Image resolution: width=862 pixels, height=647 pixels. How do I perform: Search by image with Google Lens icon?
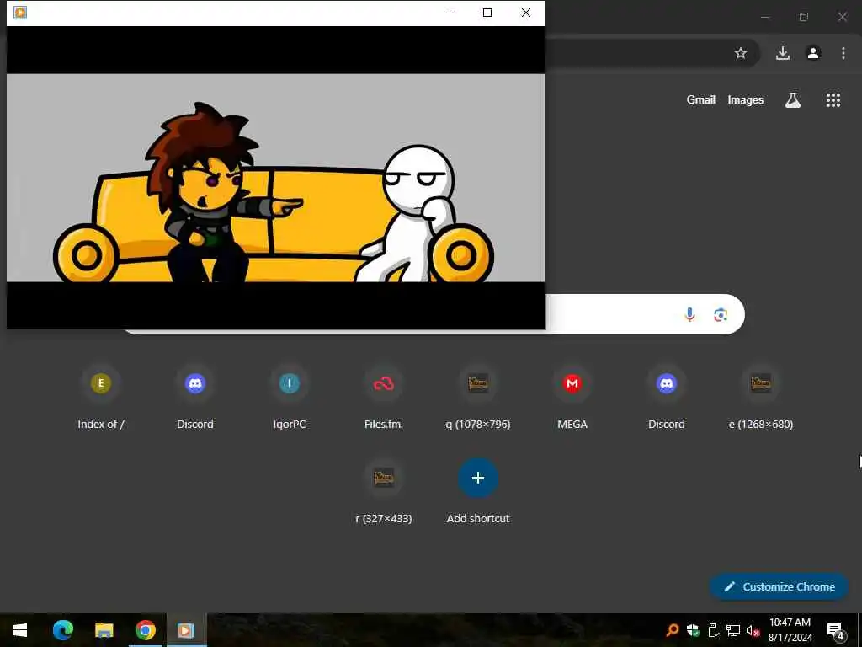coord(721,314)
